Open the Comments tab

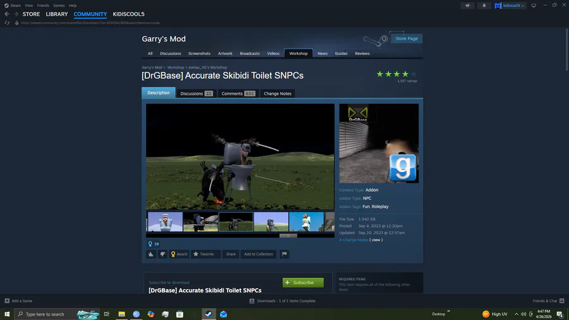click(x=238, y=94)
